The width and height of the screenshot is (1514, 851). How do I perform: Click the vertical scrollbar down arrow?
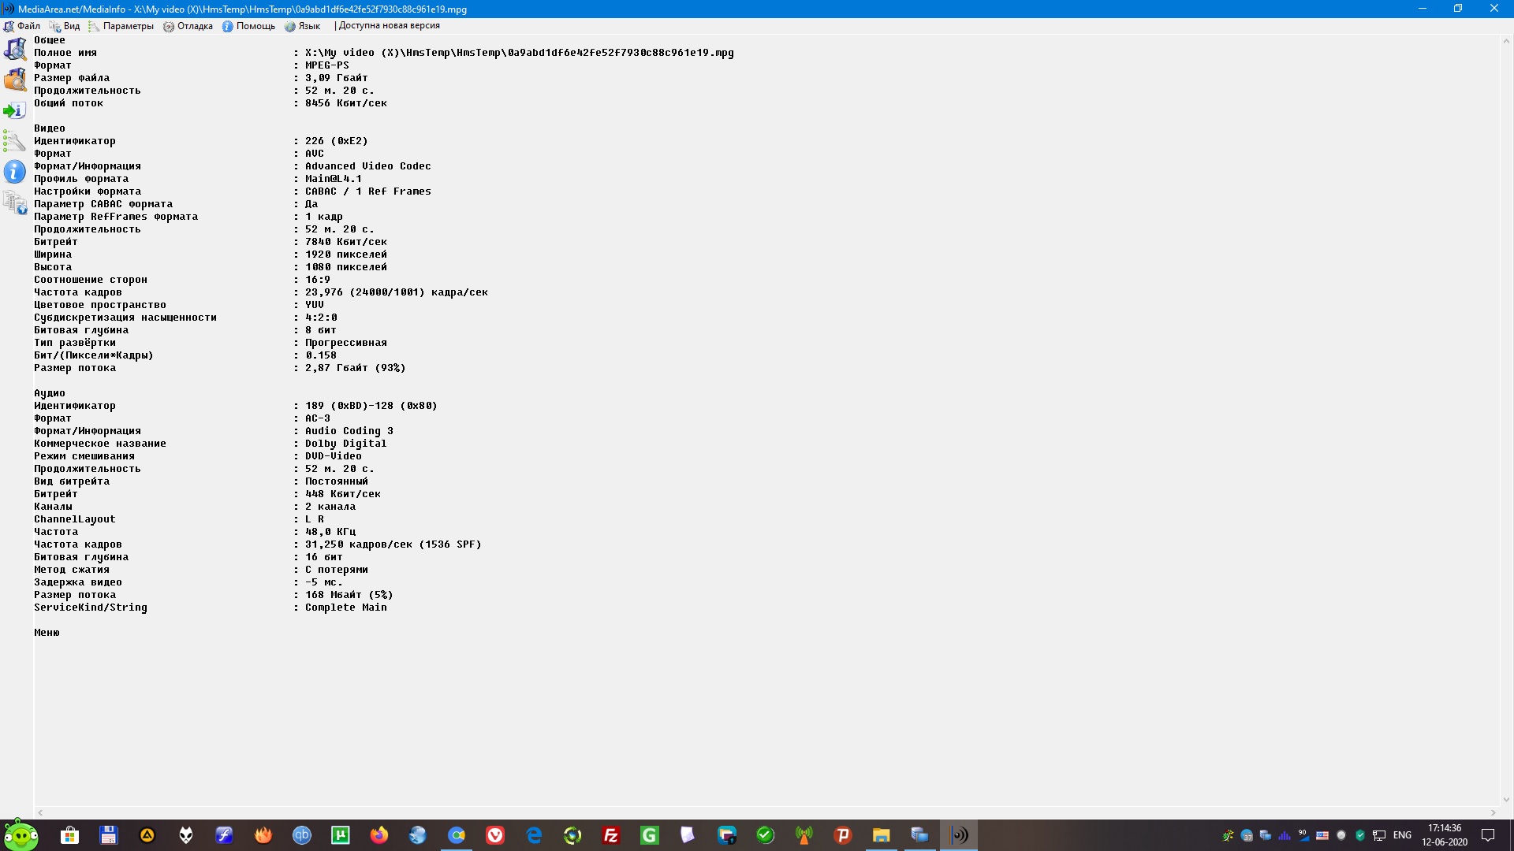pyautogui.click(x=1506, y=800)
